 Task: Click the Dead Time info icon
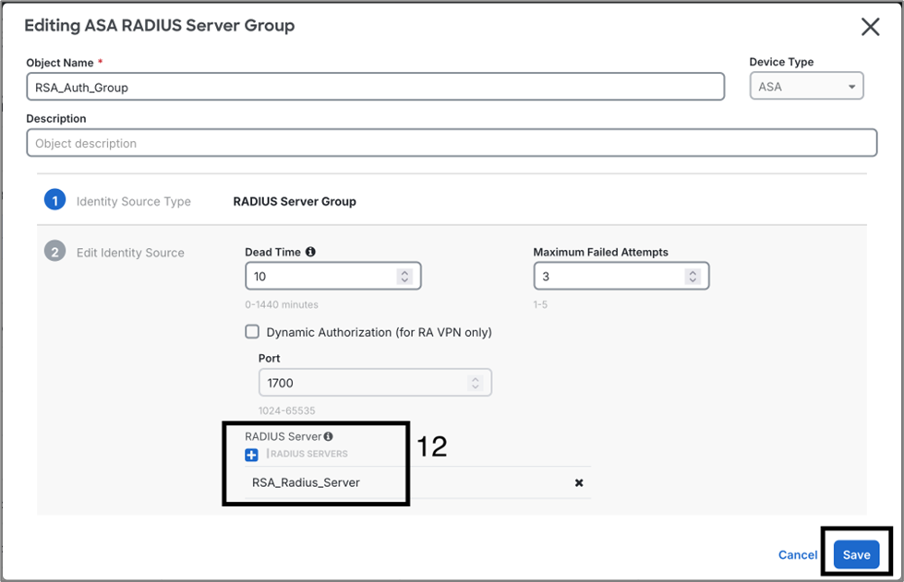310,252
